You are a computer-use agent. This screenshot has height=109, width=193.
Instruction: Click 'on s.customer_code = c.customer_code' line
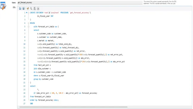pyautogui.click(x=50, y=72)
